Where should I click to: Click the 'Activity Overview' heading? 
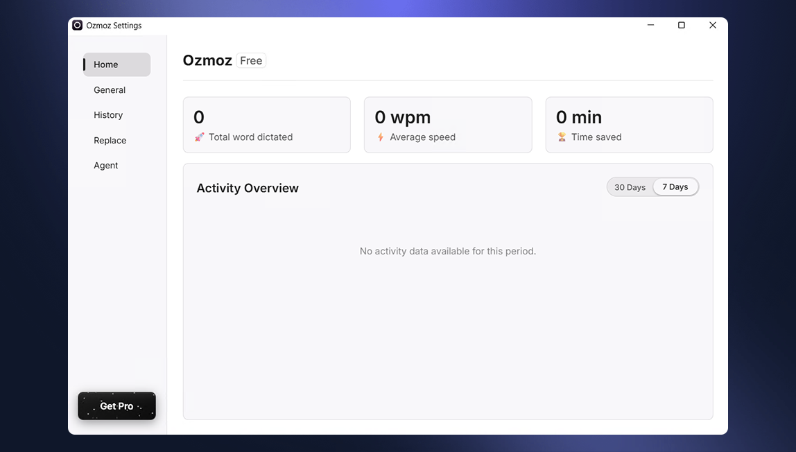[248, 188]
